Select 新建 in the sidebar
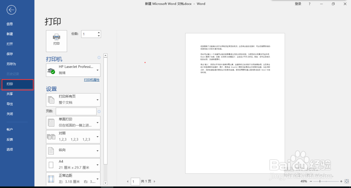The width and height of the screenshot is (351, 188). click(9, 34)
